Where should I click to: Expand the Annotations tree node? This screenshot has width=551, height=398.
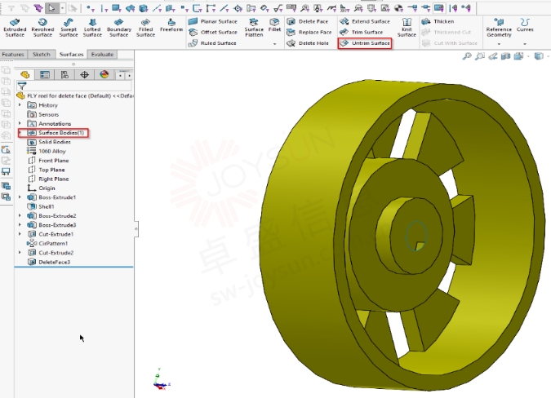coord(20,123)
